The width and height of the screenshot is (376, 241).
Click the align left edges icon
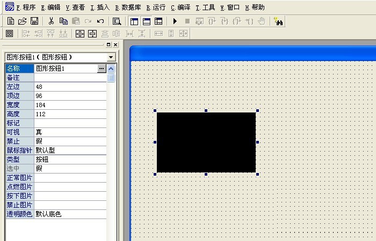[26, 33]
